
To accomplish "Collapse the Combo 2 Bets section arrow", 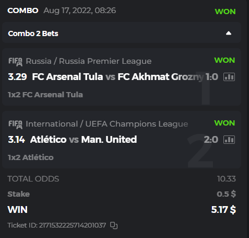I will (229, 33).
